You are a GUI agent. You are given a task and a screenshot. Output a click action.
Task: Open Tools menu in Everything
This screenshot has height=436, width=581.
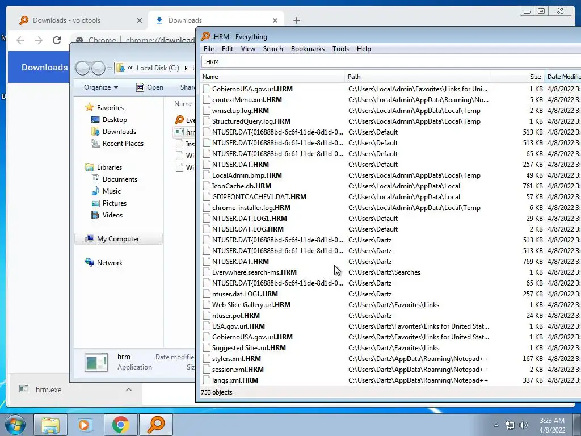[x=340, y=49]
